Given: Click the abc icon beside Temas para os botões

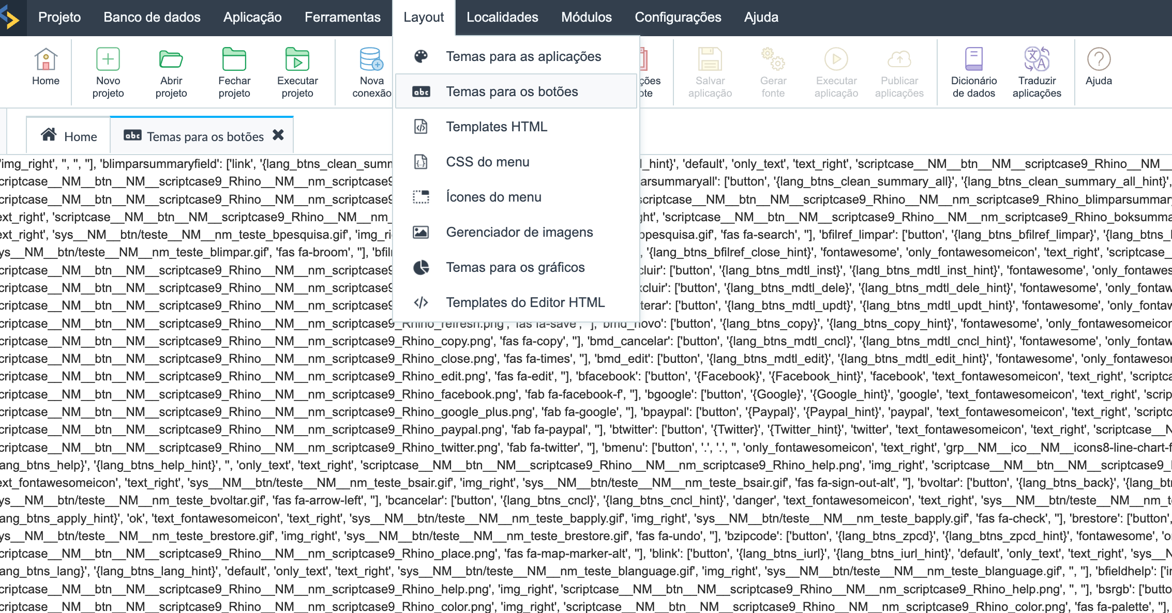Looking at the screenshot, I should tap(421, 91).
